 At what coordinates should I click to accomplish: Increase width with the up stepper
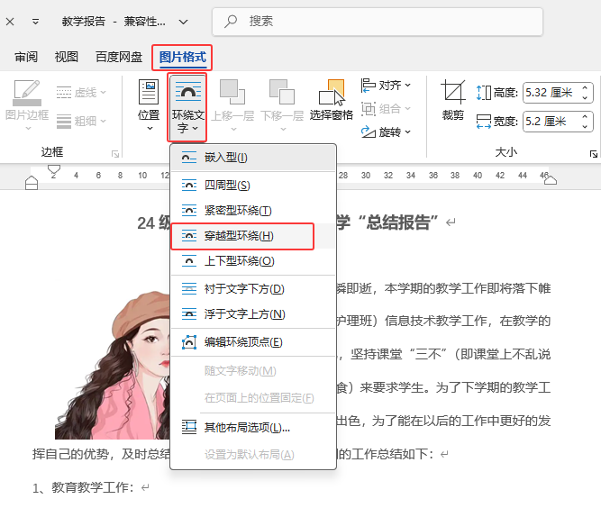[x=585, y=116]
